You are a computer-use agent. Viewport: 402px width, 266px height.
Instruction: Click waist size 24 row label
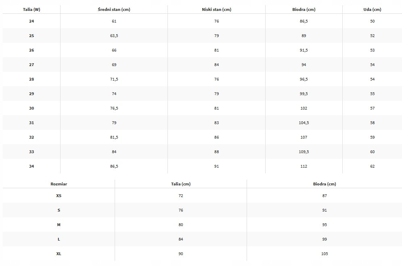(x=31, y=21)
